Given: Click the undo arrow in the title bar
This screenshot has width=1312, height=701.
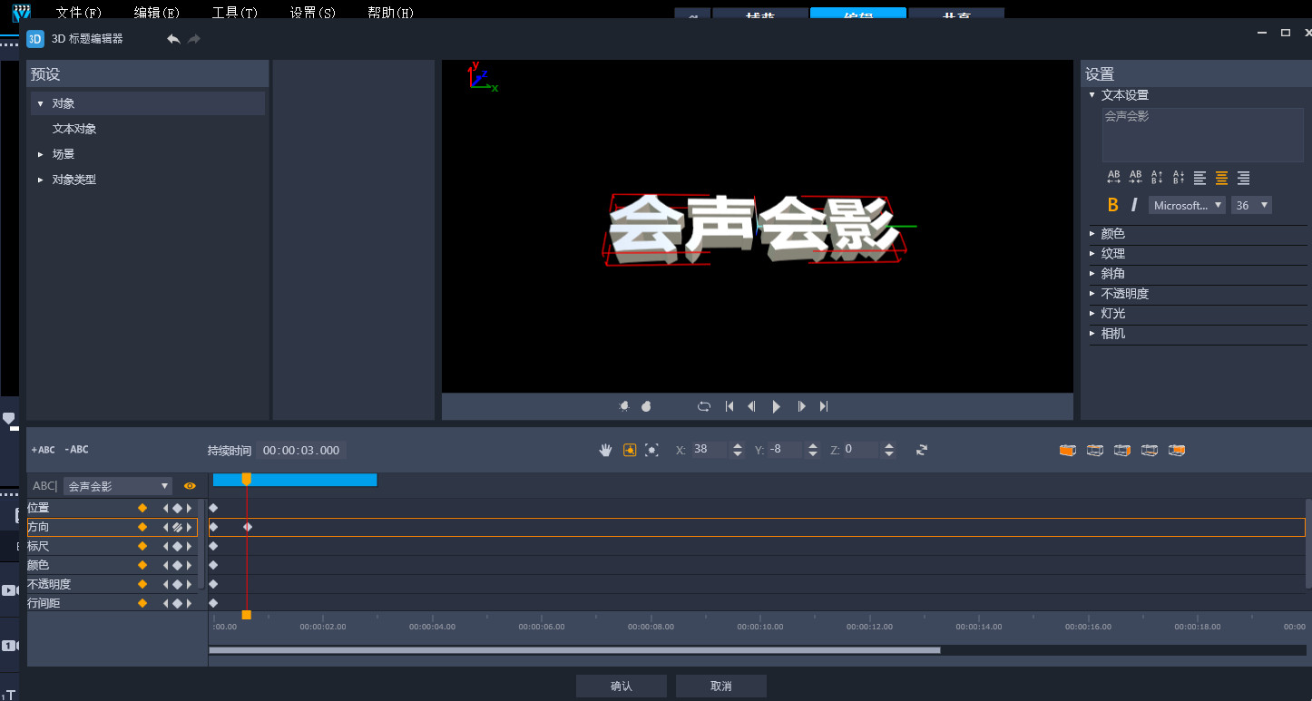Looking at the screenshot, I should (173, 39).
